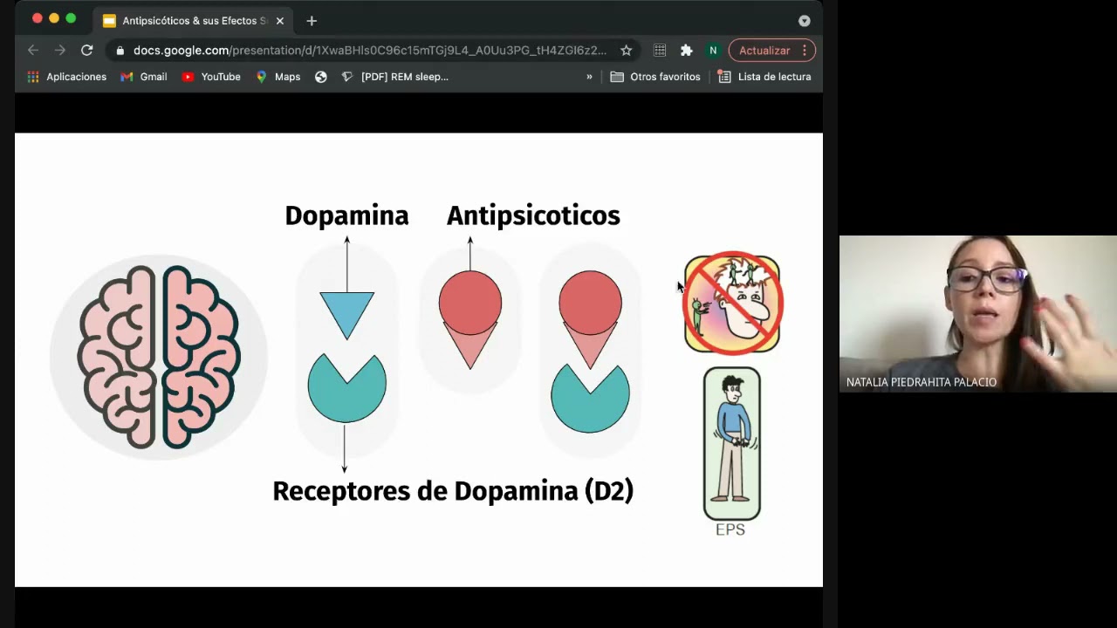Click the lock icon in address bar

[120, 51]
